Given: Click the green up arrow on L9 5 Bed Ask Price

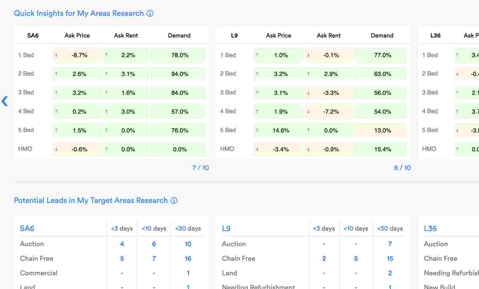Looking at the screenshot, I should click(257, 130).
